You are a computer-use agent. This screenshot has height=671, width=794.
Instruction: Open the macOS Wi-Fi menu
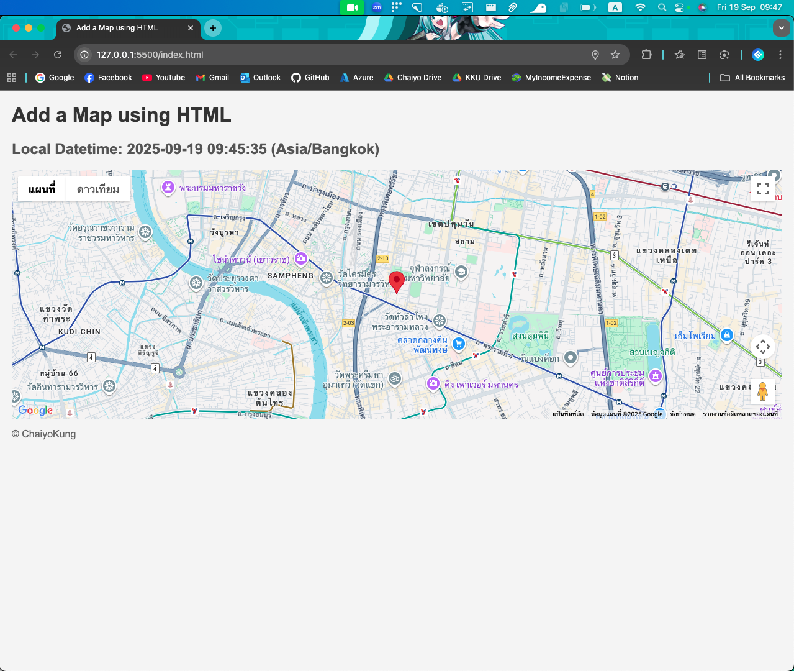[x=640, y=7]
